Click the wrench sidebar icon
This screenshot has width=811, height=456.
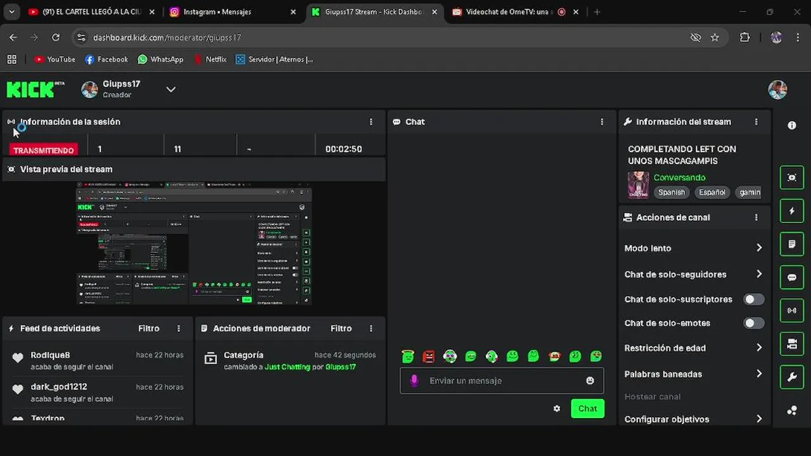pos(792,377)
